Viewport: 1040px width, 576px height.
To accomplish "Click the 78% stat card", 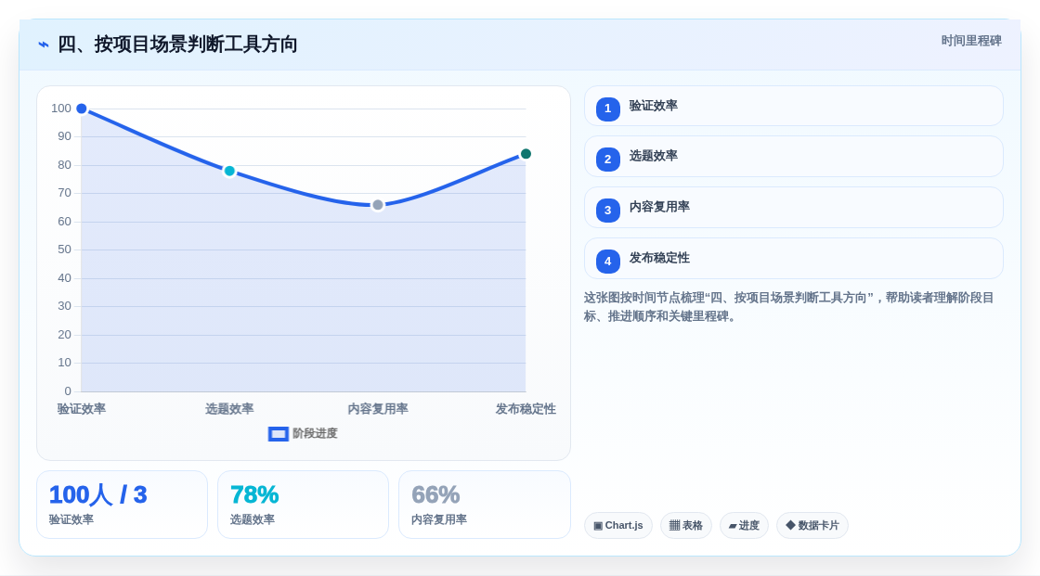I will 303,505.
